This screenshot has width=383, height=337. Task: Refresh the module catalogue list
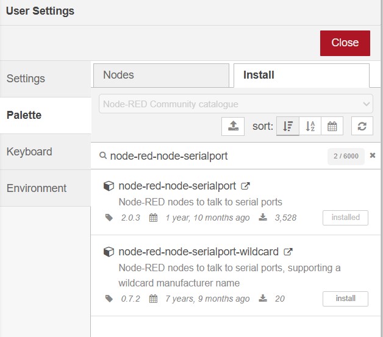[x=362, y=126]
